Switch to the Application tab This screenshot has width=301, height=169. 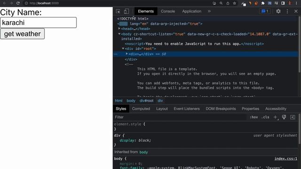click(191, 11)
